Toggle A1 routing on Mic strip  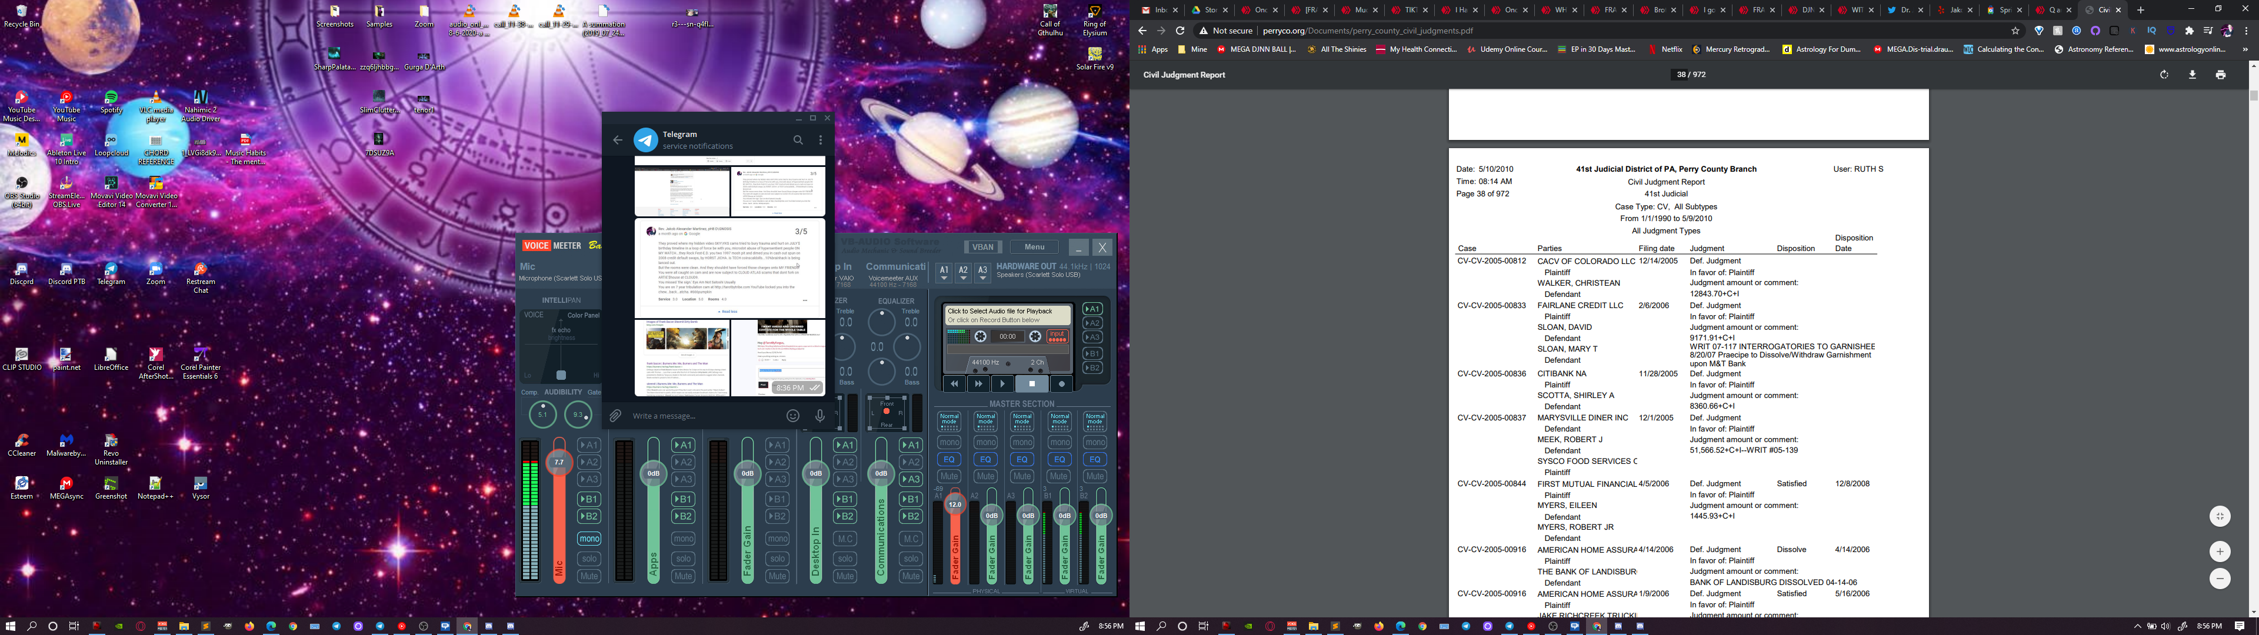[589, 444]
